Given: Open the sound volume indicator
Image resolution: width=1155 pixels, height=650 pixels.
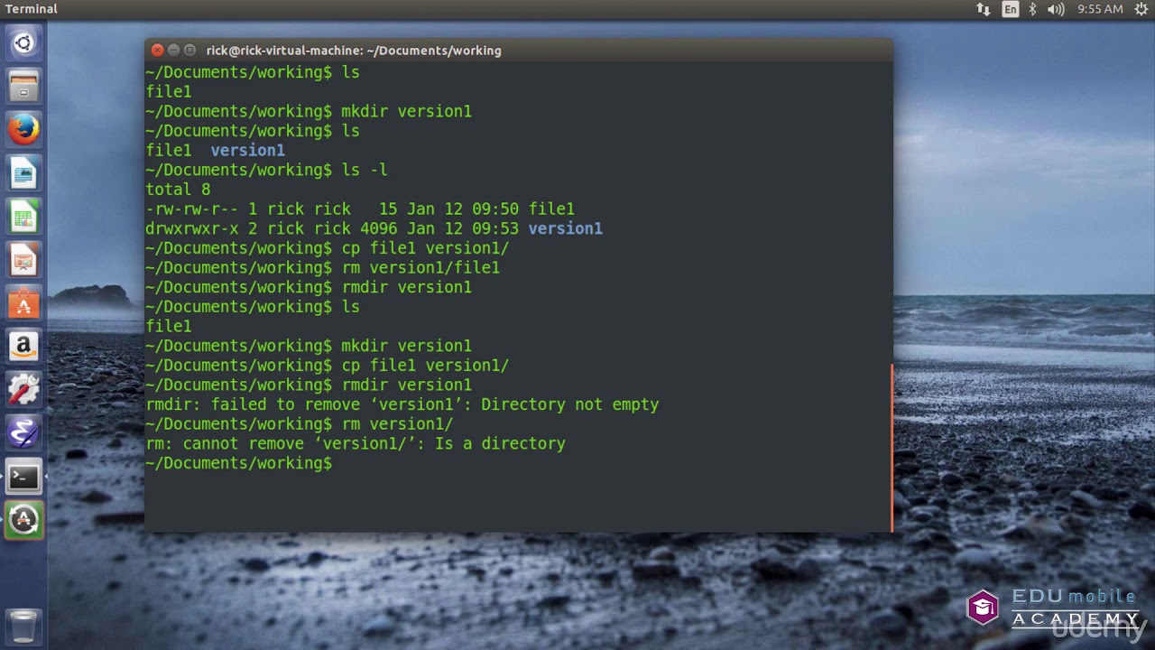Looking at the screenshot, I should tap(1056, 9).
